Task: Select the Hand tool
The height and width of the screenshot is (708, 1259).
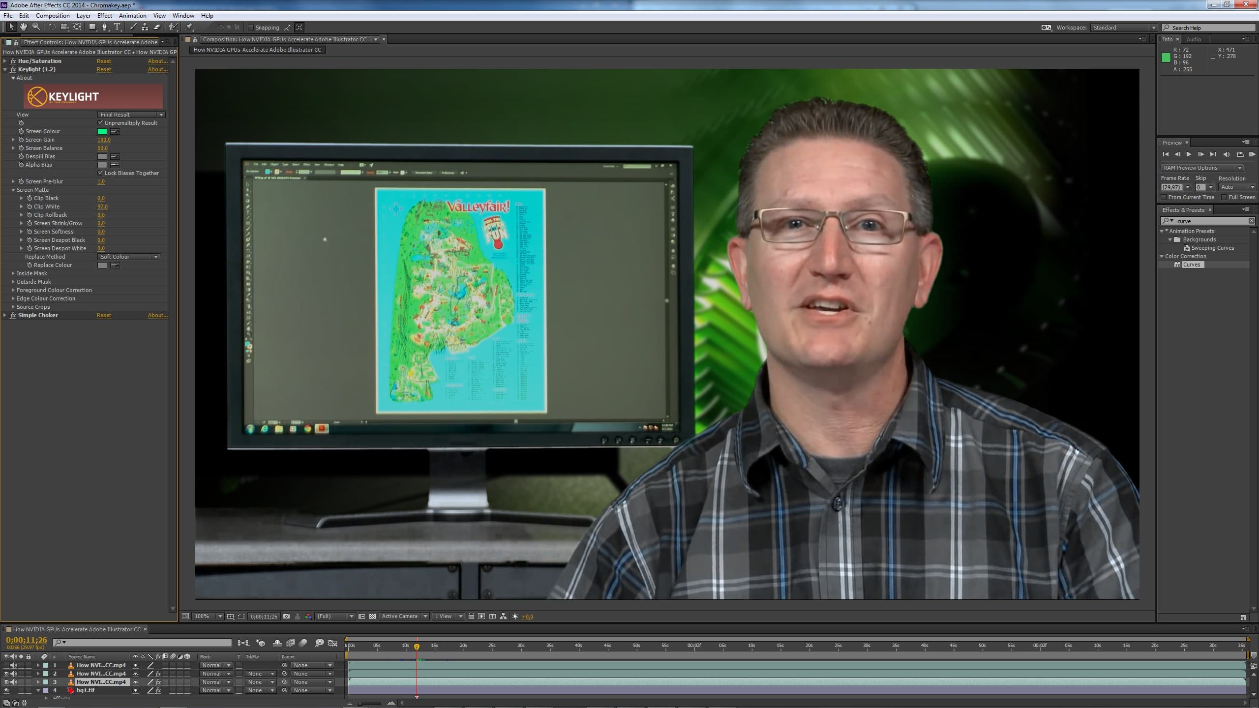Action: pos(23,27)
